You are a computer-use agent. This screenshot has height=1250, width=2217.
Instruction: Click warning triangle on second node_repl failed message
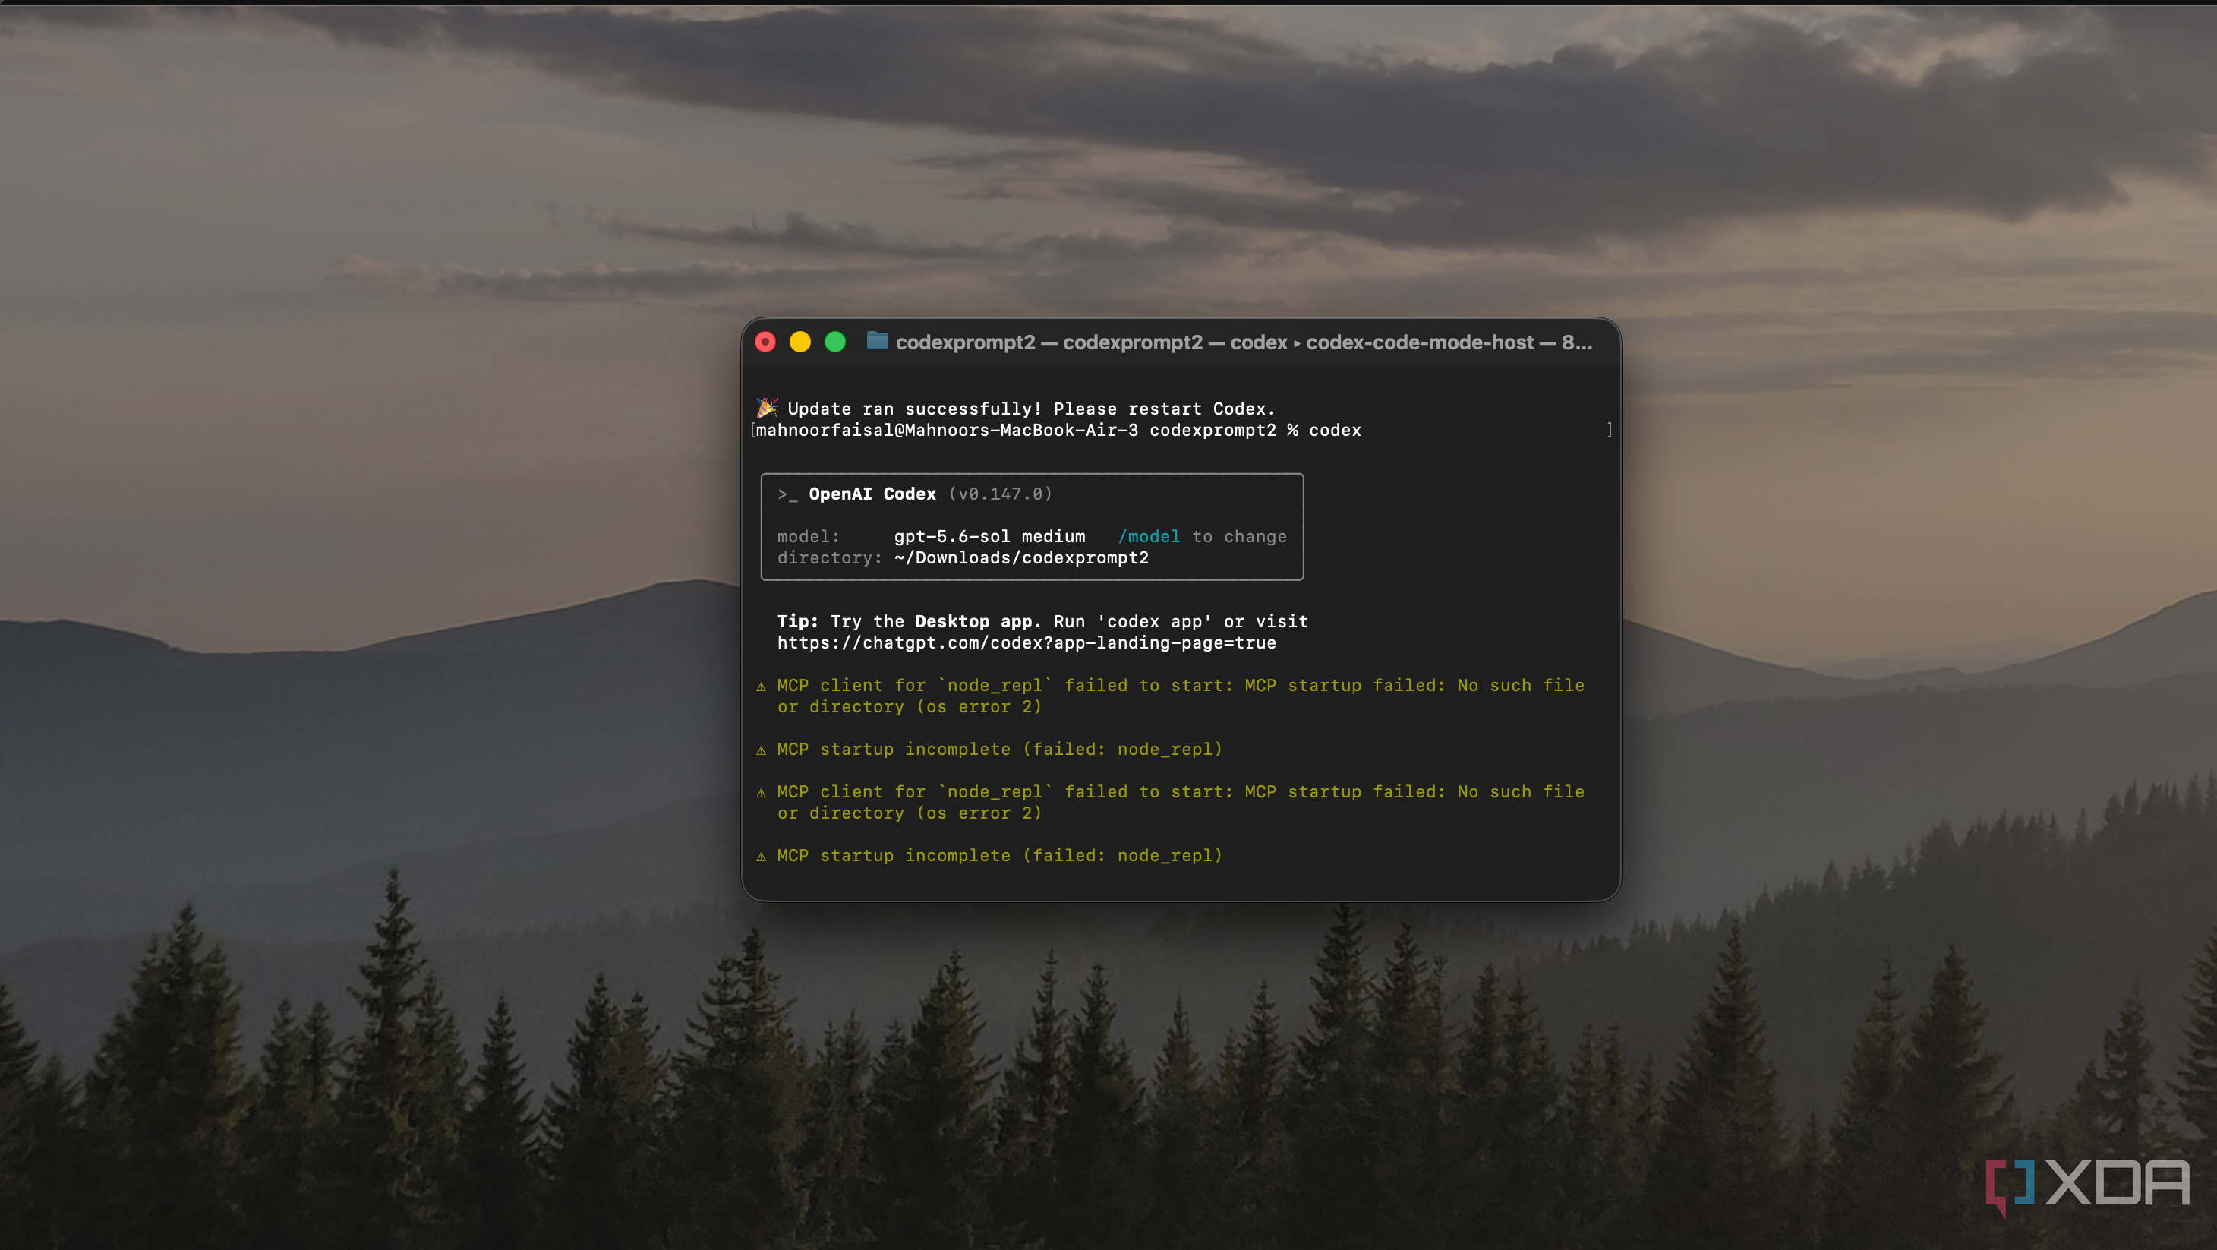tap(761, 792)
